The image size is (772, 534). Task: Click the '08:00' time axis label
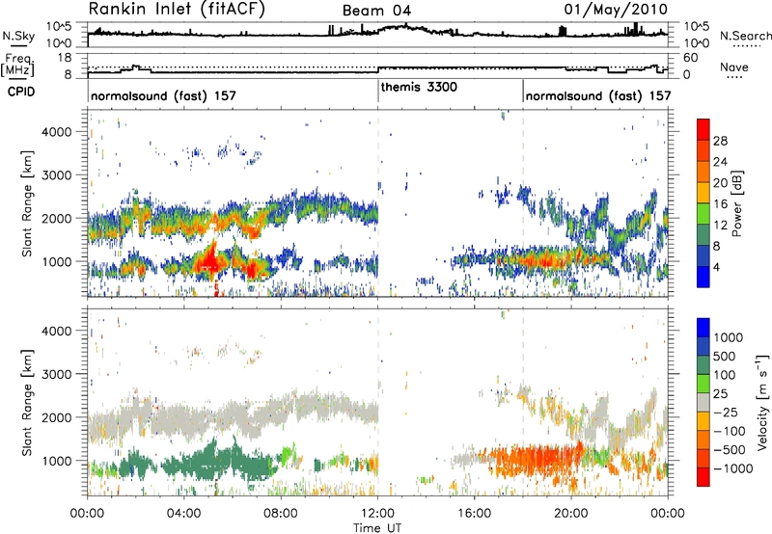[x=281, y=514]
